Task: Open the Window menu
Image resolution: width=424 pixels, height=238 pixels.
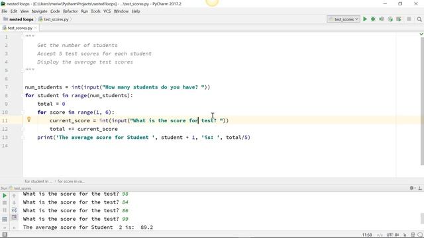Action: coord(121,11)
